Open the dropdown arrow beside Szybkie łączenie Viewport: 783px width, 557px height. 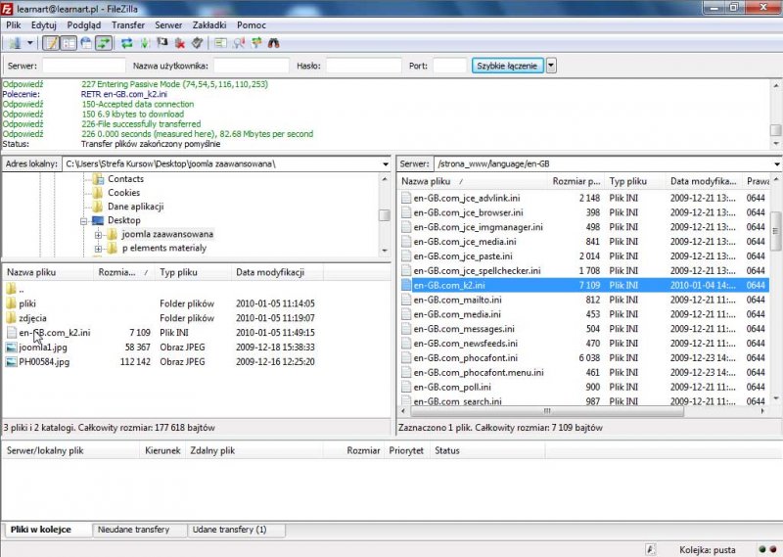tap(551, 66)
